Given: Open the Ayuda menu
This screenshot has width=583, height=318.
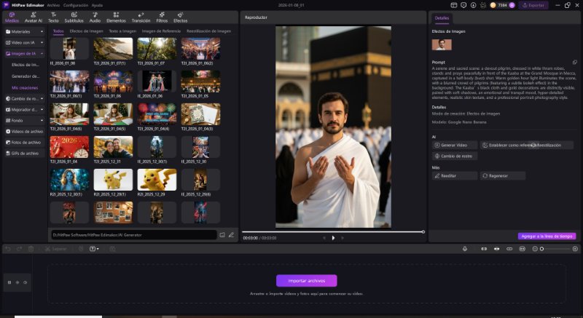Looking at the screenshot, I should point(97,5).
